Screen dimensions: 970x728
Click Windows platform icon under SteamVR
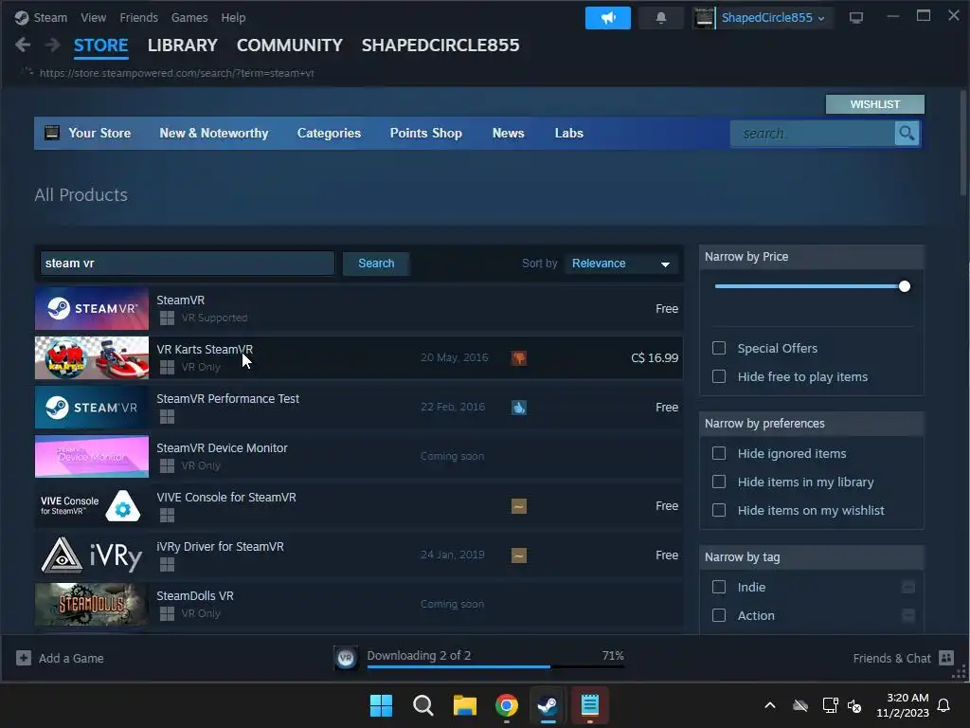(x=167, y=318)
